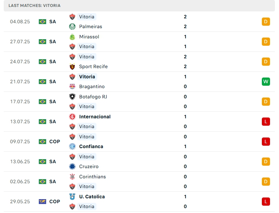Click the COP flag icon on 29.05.25 row

pyautogui.click(x=42, y=202)
